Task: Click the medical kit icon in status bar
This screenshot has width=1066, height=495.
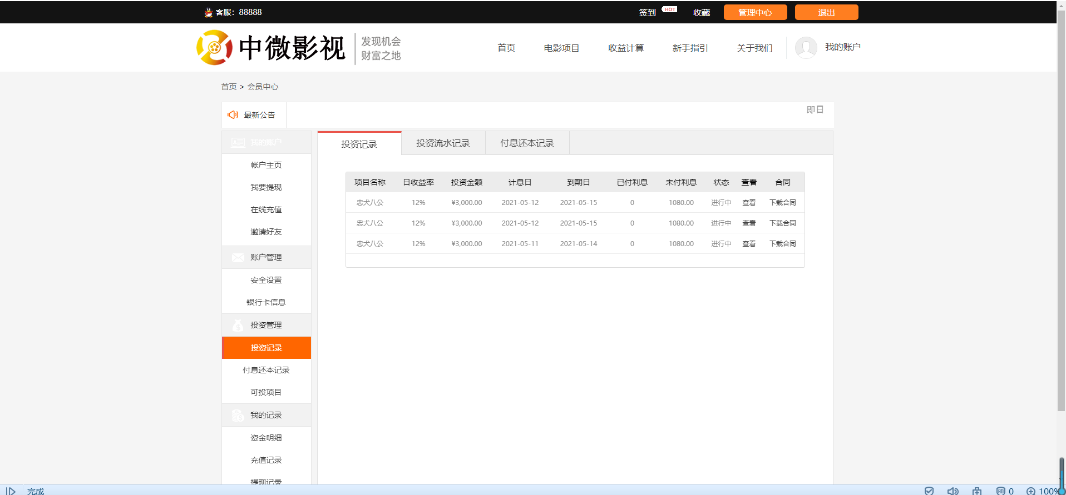Action: click(x=977, y=491)
